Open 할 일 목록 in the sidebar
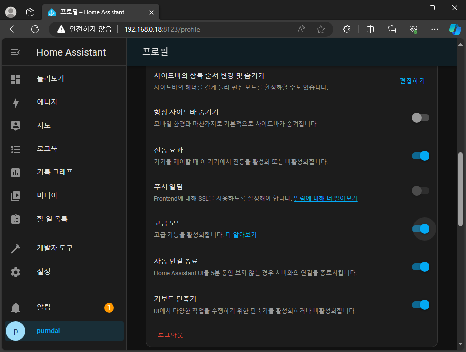466x352 pixels. pyautogui.click(x=64, y=219)
